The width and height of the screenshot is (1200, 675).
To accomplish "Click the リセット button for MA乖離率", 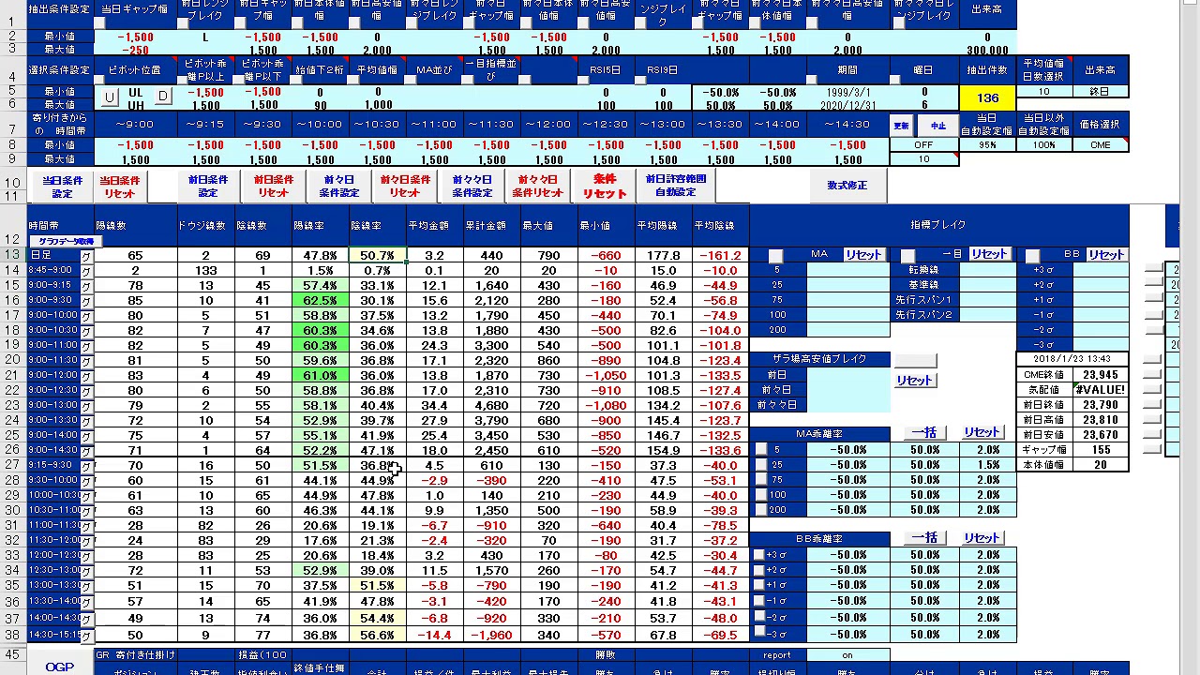I will coord(982,433).
